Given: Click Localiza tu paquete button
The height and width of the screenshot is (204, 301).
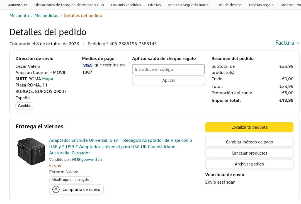Looking at the screenshot, I should [249, 127].
